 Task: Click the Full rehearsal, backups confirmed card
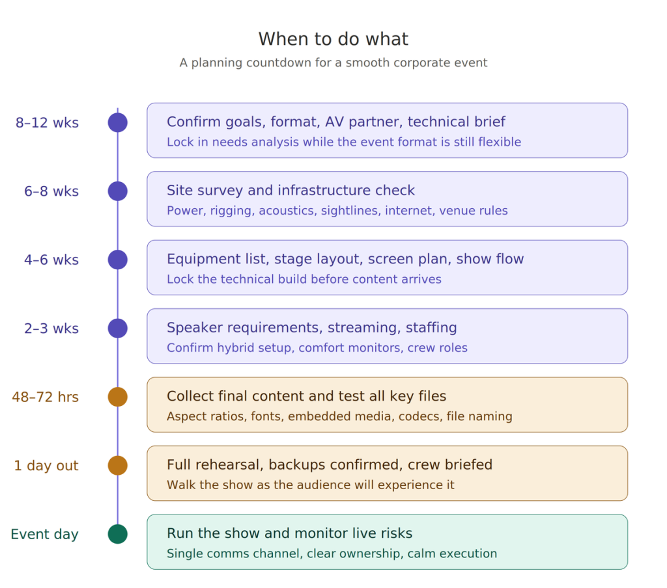[387, 474]
